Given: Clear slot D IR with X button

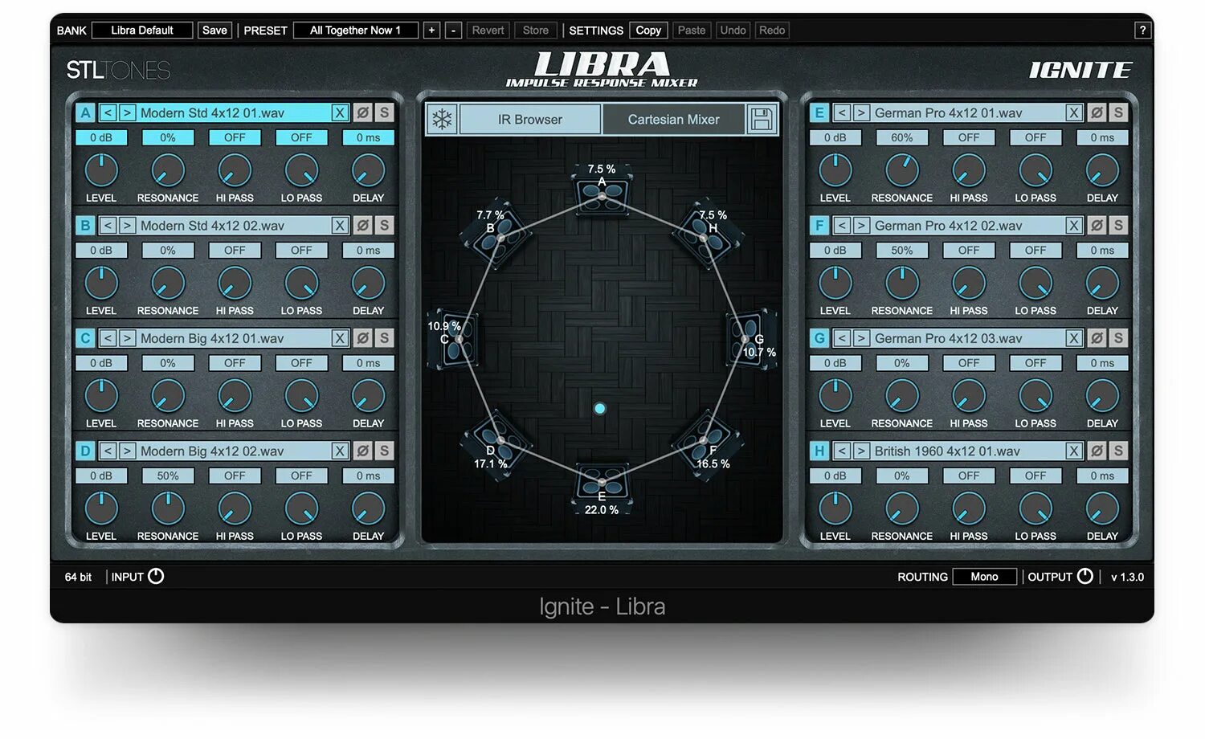Looking at the screenshot, I should pyautogui.click(x=340, y=451).
